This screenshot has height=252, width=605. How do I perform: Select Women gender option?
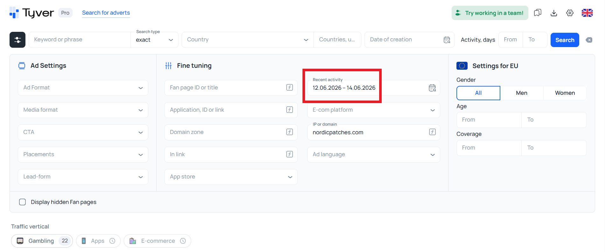(565, 93)
